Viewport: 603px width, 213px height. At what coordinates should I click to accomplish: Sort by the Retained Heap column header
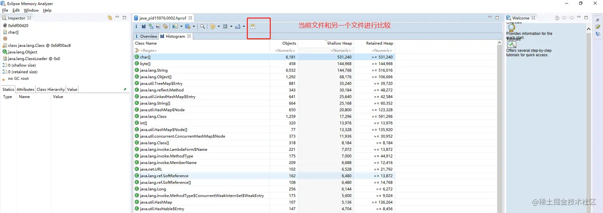click(374, 43)
